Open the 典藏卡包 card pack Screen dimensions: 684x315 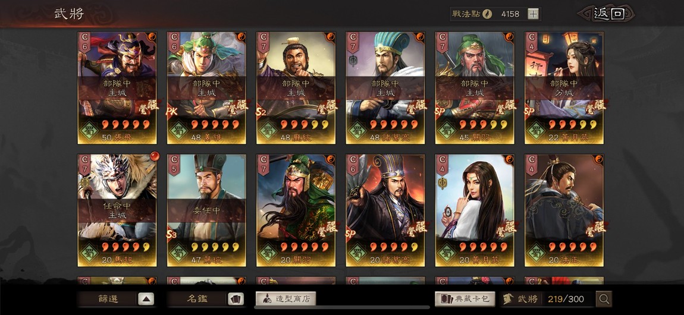[x=465, y=299]
